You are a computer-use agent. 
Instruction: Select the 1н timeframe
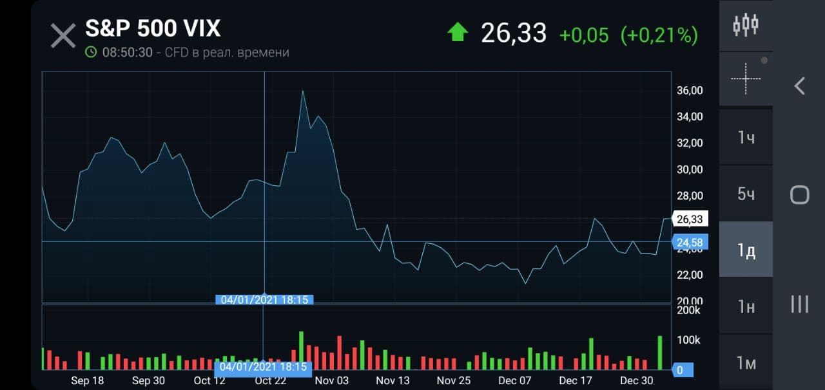tap(746, 306)
